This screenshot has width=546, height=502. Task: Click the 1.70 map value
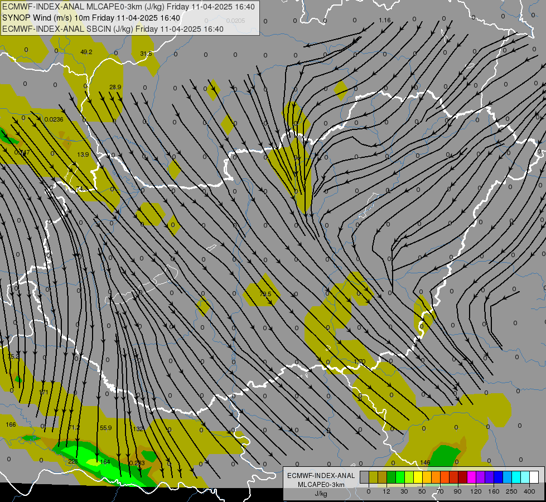360,361
